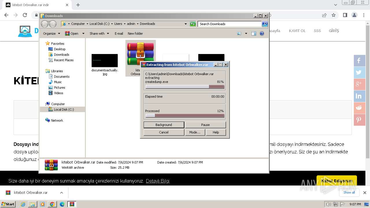This screenshot has width=370, height=208.
Task: Click GİRİŞ link on webpage
Action: 334,31
